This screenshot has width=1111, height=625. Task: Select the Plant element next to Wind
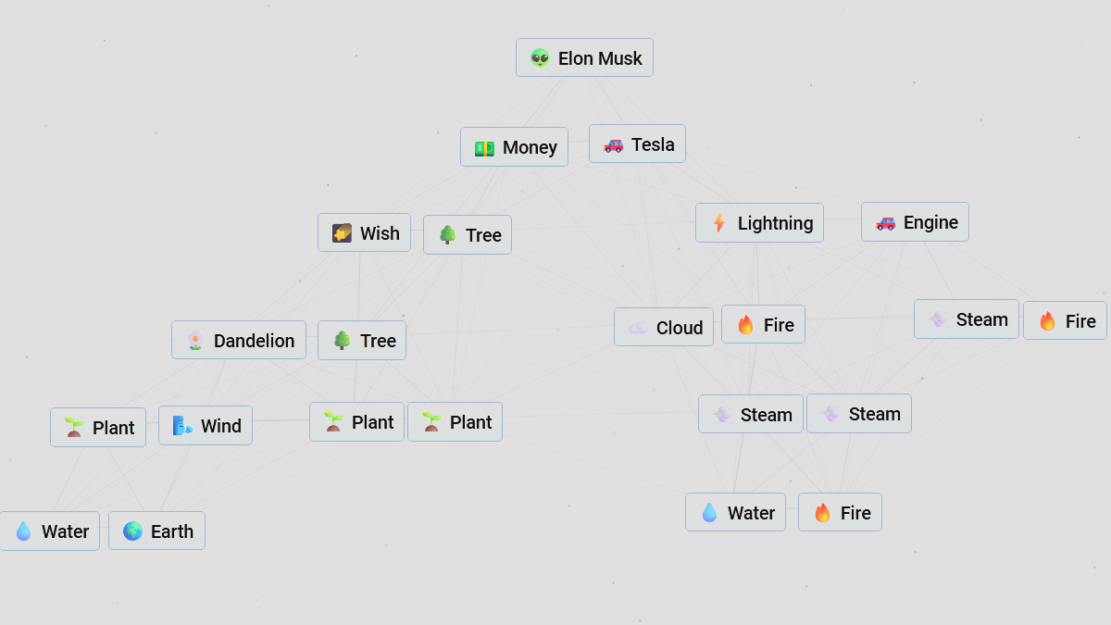(97, 427)
